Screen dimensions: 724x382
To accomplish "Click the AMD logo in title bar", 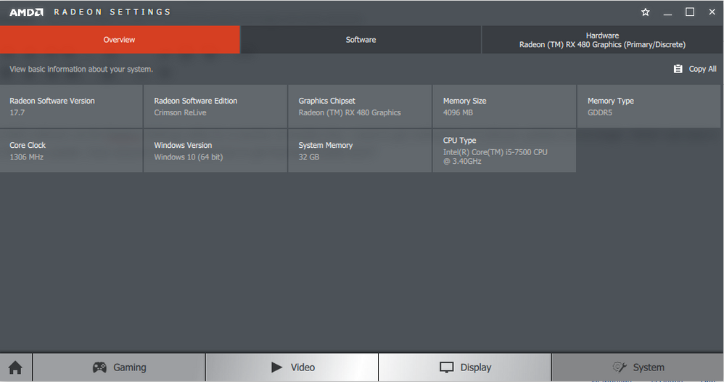I will coord(26,12).
